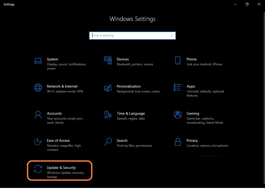
Task: Select the Phone handset icon
Action: coord(178,60)
